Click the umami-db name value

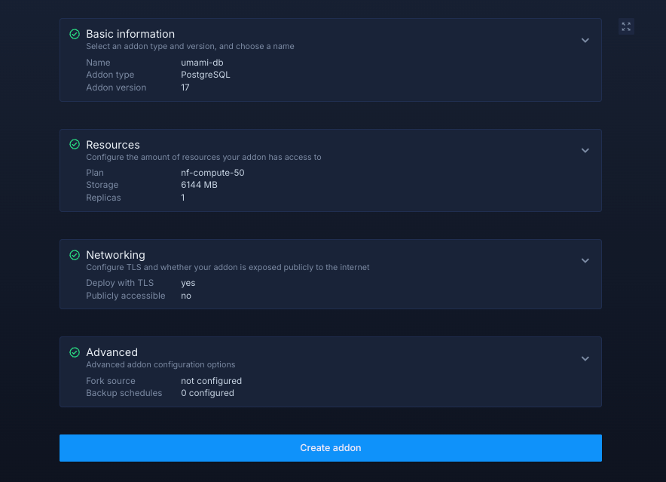(x=202, y=63)
